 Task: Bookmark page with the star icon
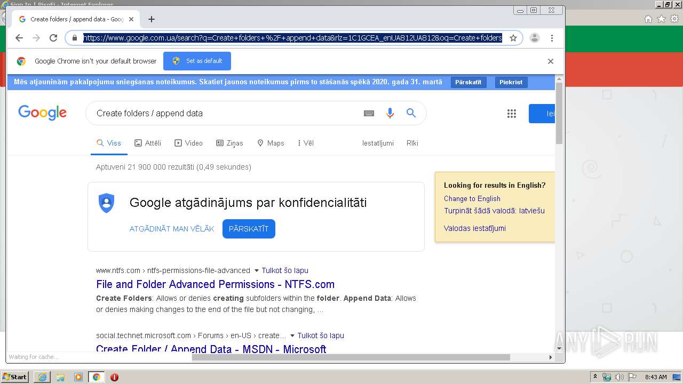(x=513, y=38)
